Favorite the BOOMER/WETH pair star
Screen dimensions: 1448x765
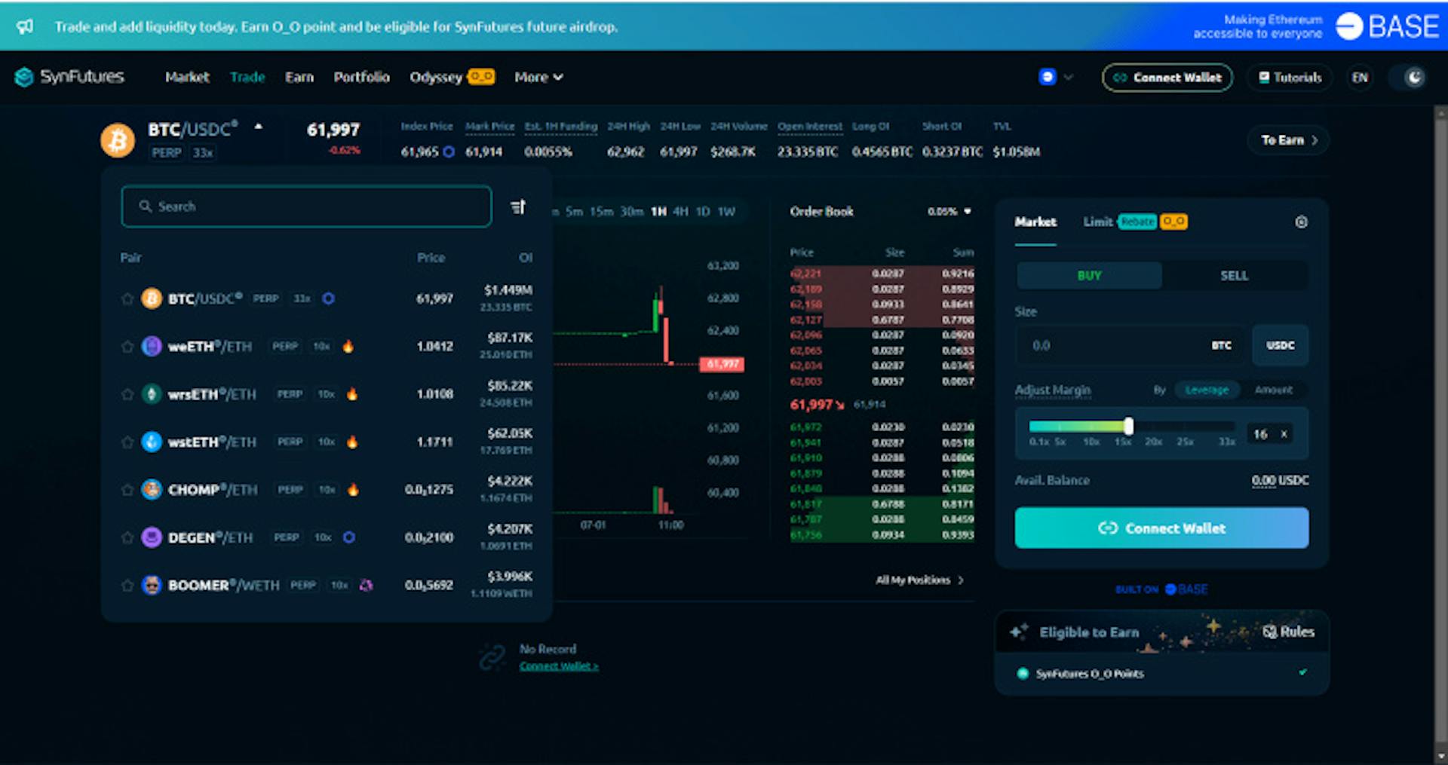click(x=127, y=586)
